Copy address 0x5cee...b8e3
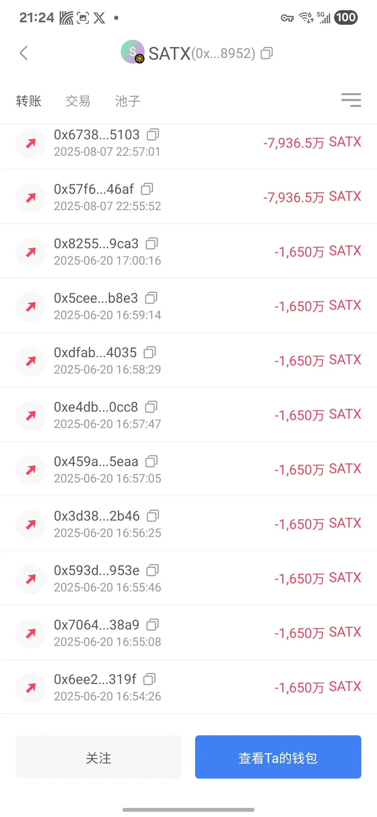The image size is (377, 817). click(151, 298)
